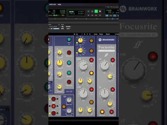Click the large yellow compressor knob
Screen dimensions: 167x125
tap(59, 63)
